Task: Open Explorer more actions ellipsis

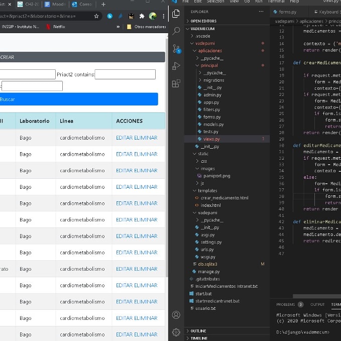Action: pos(261,12)
